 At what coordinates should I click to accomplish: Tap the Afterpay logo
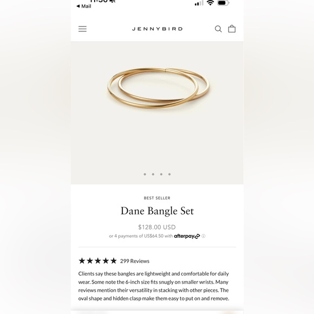(x=187, y=236)
